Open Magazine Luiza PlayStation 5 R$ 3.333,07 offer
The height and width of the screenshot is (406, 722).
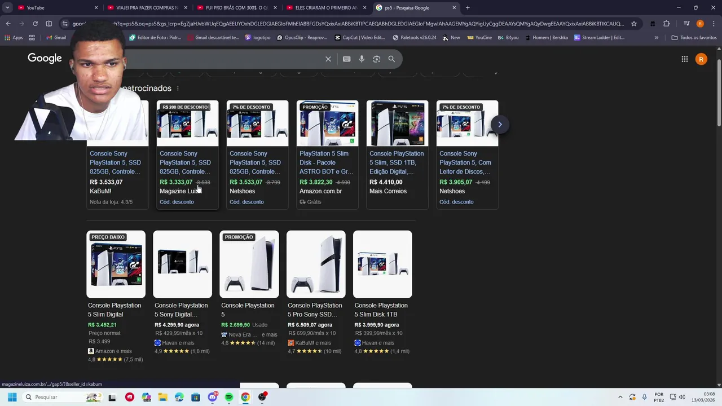tap(187, 155)
